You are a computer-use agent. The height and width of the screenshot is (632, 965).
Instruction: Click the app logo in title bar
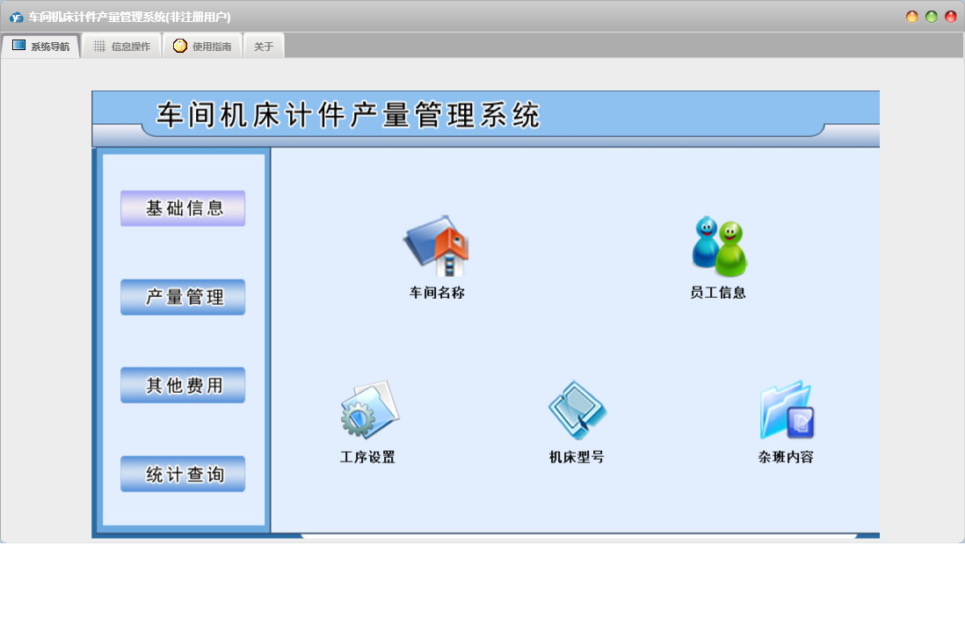coord(17,18)
